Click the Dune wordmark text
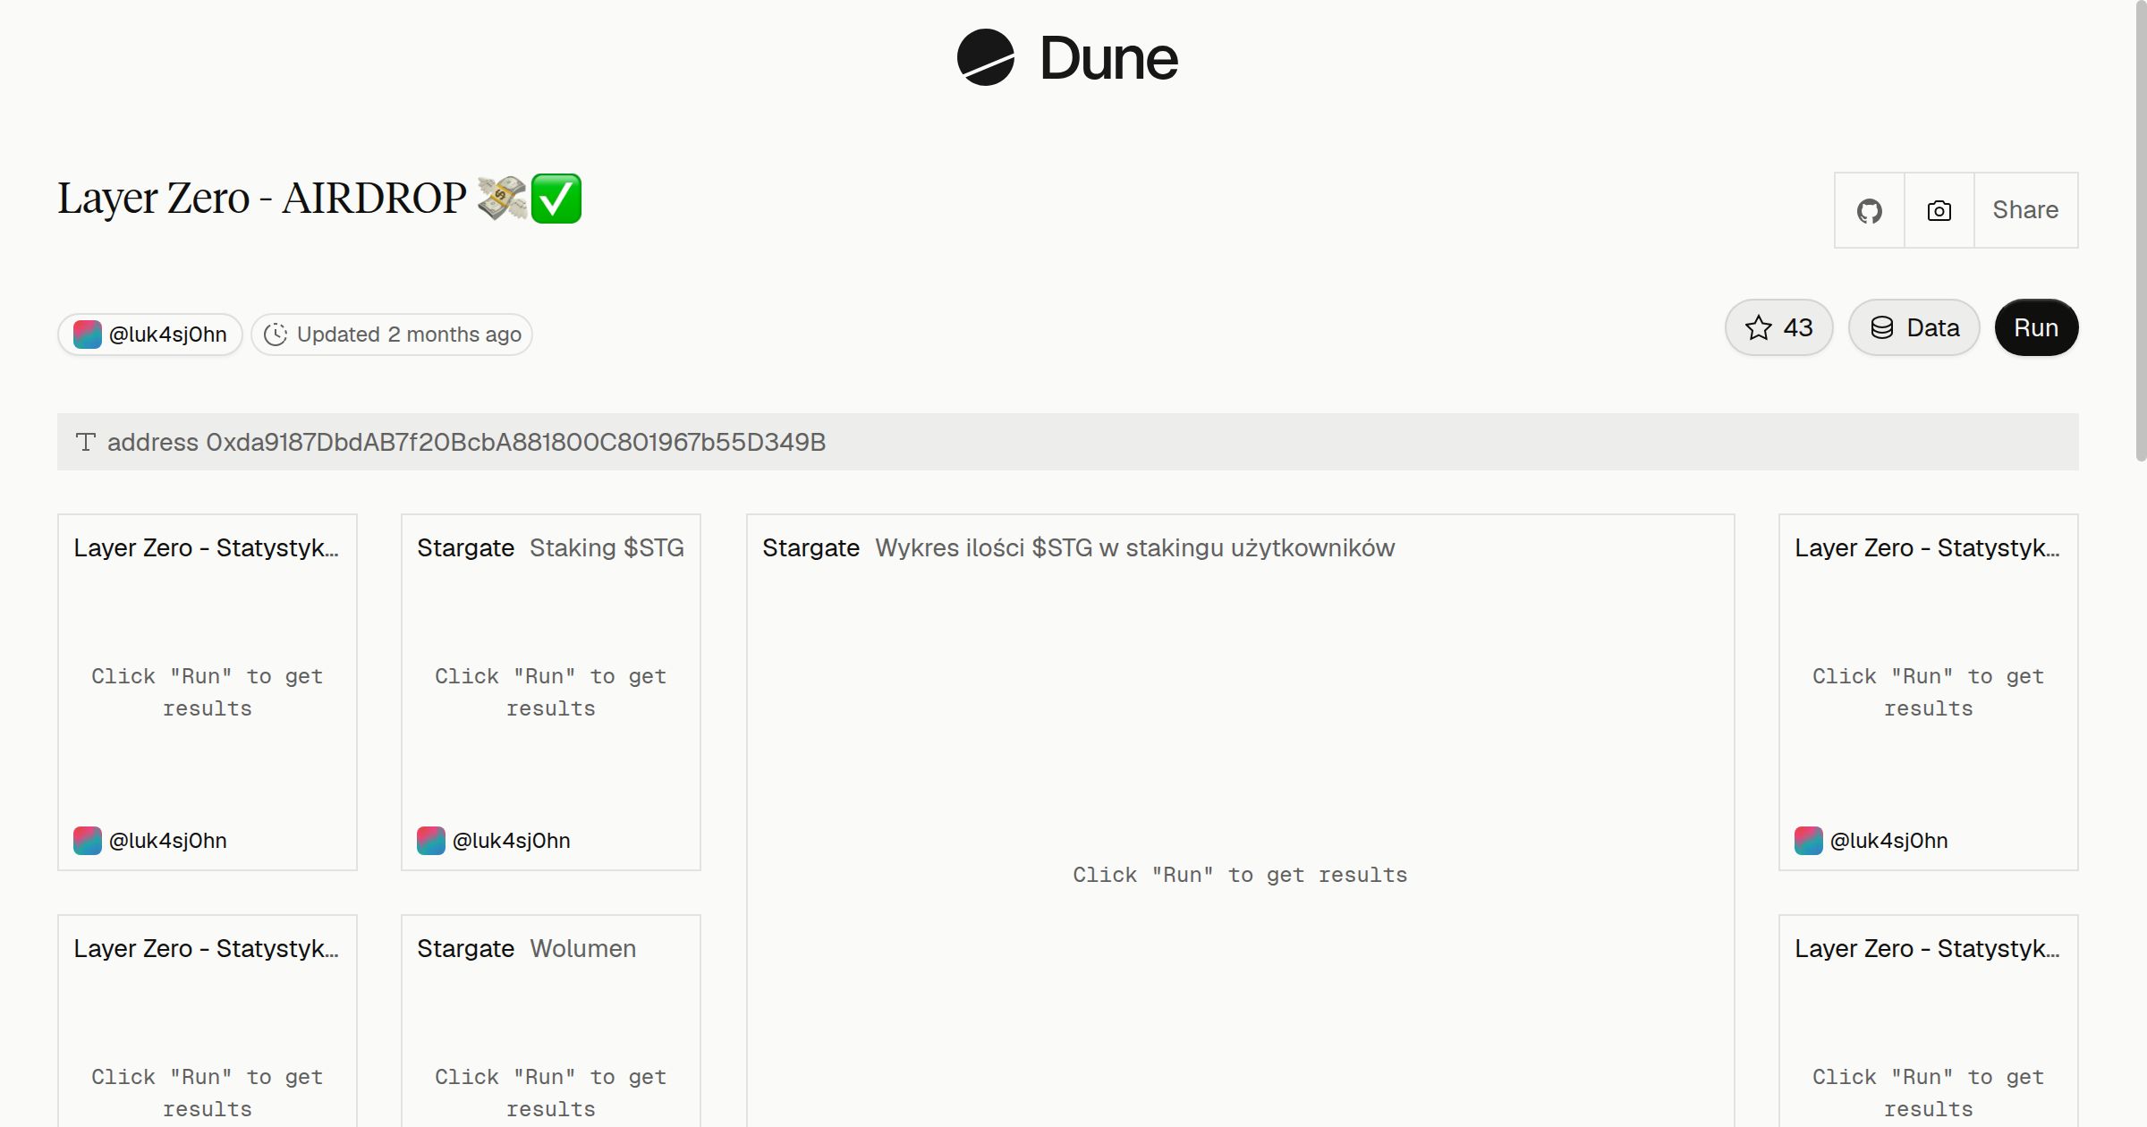2147x1127 pixels. pyautogui.click(x=1108, y=58)
